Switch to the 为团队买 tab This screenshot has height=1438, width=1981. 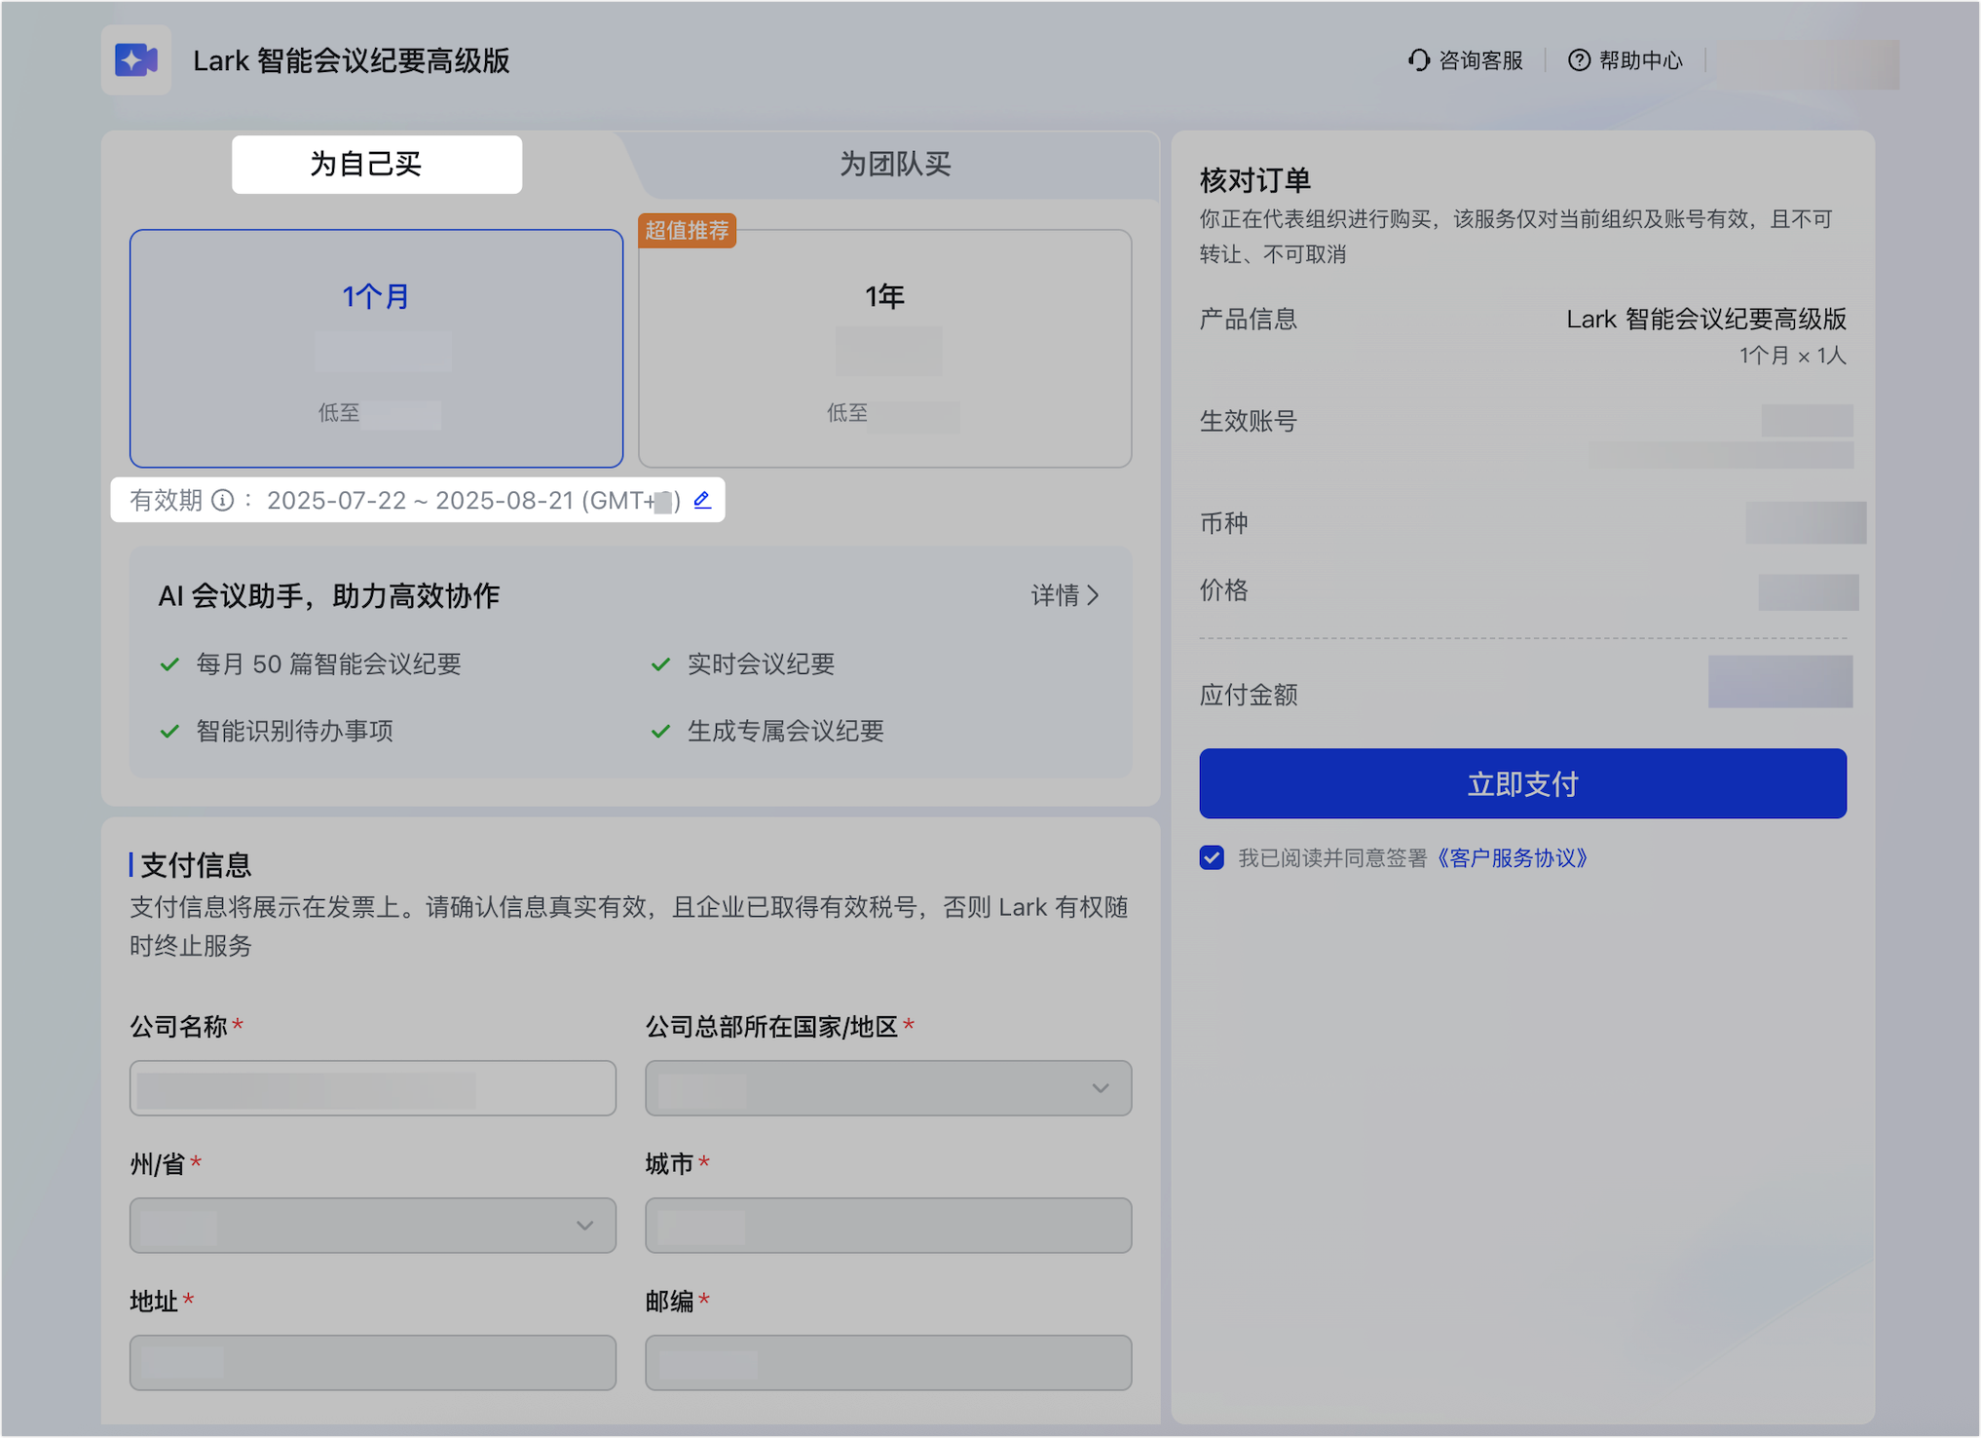(895, 164)
